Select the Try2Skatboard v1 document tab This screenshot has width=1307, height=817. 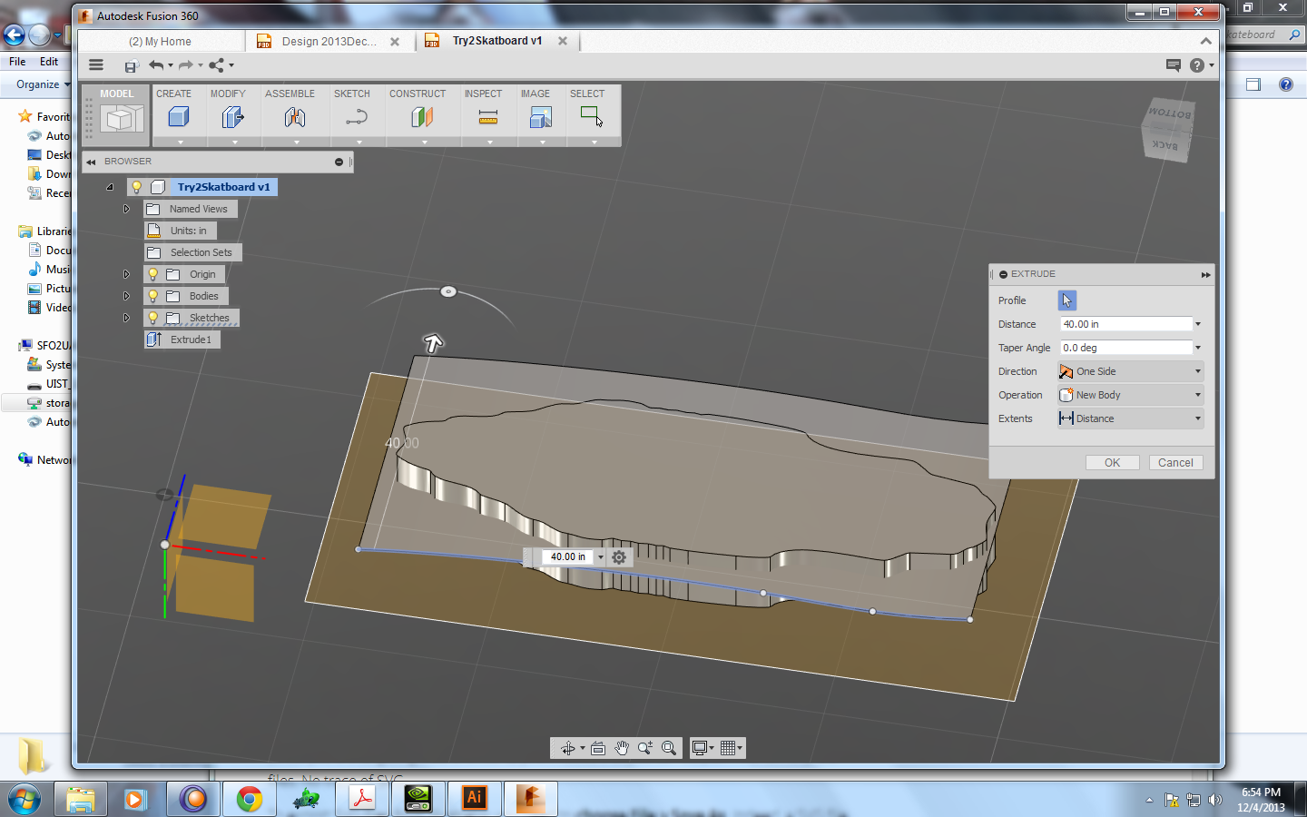[x=497, y=41]
